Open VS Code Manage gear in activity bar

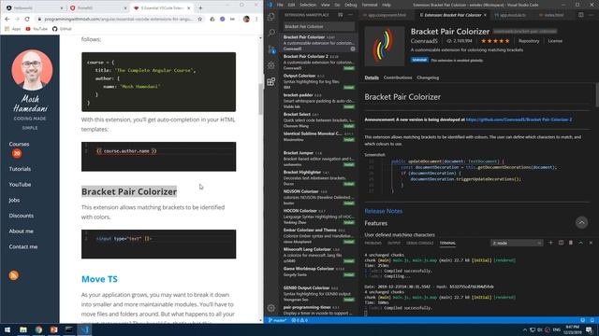coord(271,308)
